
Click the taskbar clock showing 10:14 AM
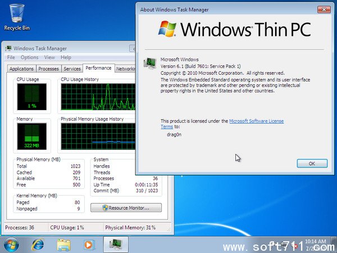coord(315,245)
